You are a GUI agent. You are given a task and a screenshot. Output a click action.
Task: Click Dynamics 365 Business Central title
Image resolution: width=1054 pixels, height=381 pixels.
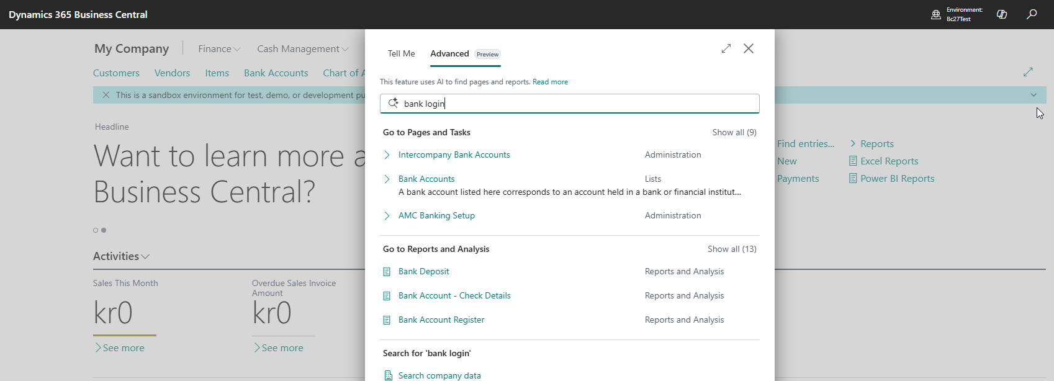[78, 14]
